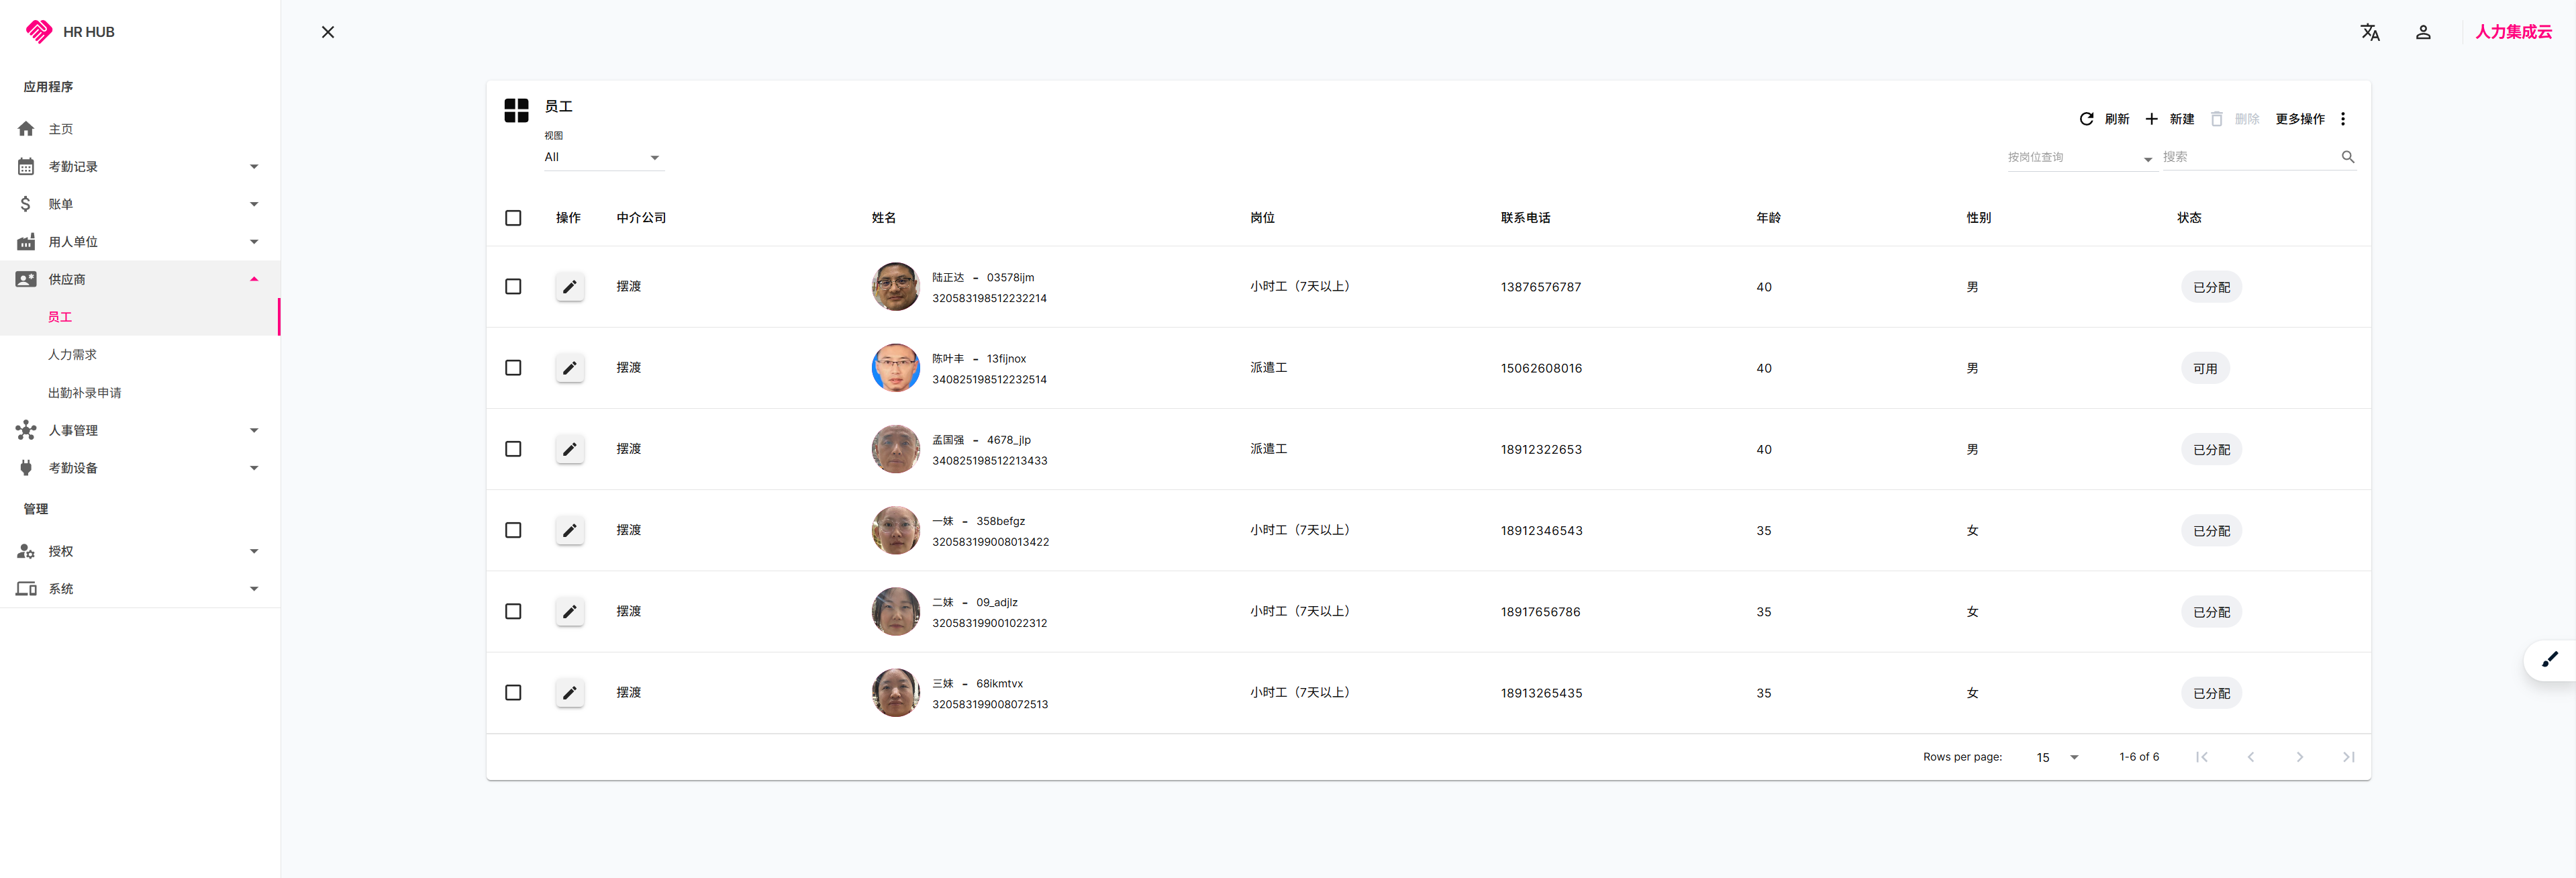Viewport: 2576px width, 878px height.
Task: Open 人力需求 in the sidebar
Action: coord(72,355)
